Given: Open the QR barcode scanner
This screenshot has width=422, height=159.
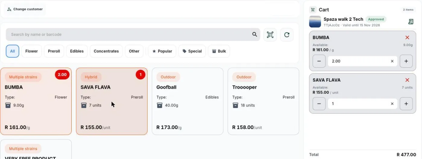Looking at the screenshot, I should click(270, 35).
